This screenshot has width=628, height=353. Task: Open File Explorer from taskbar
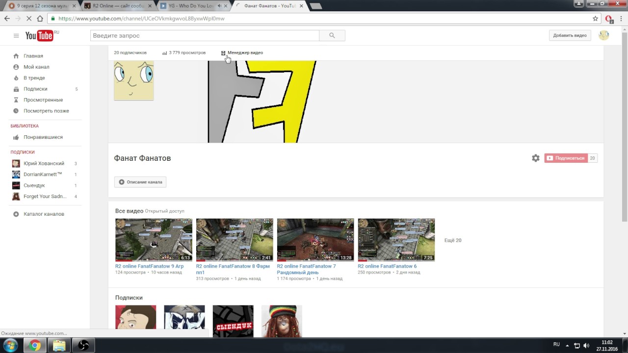point(59,346)
